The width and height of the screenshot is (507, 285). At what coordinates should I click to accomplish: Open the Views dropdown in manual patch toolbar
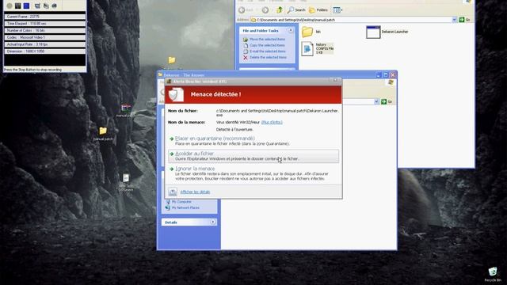coord(337,10)
